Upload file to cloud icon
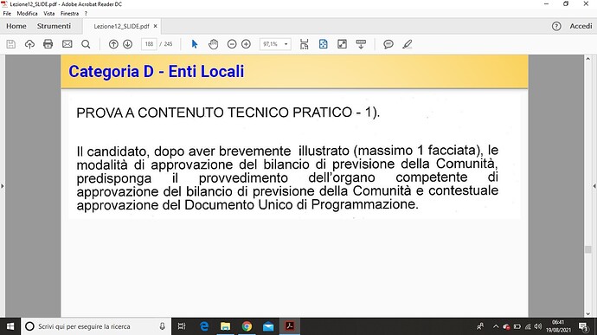 click(29, 44)
